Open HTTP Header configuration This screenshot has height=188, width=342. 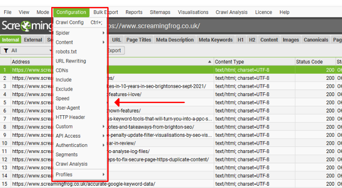click(80, 118)
